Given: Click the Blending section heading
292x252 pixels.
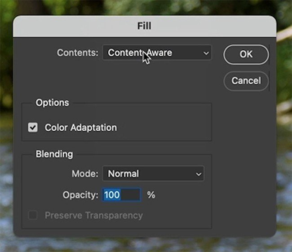Looking at the screenshot, I should pyautogui.click(x=54, y=154).
